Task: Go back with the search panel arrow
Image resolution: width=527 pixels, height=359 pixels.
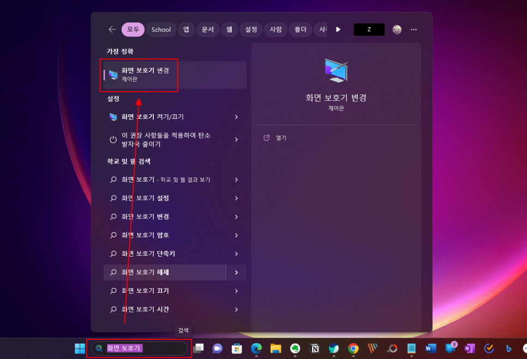Action: (112, 30)
